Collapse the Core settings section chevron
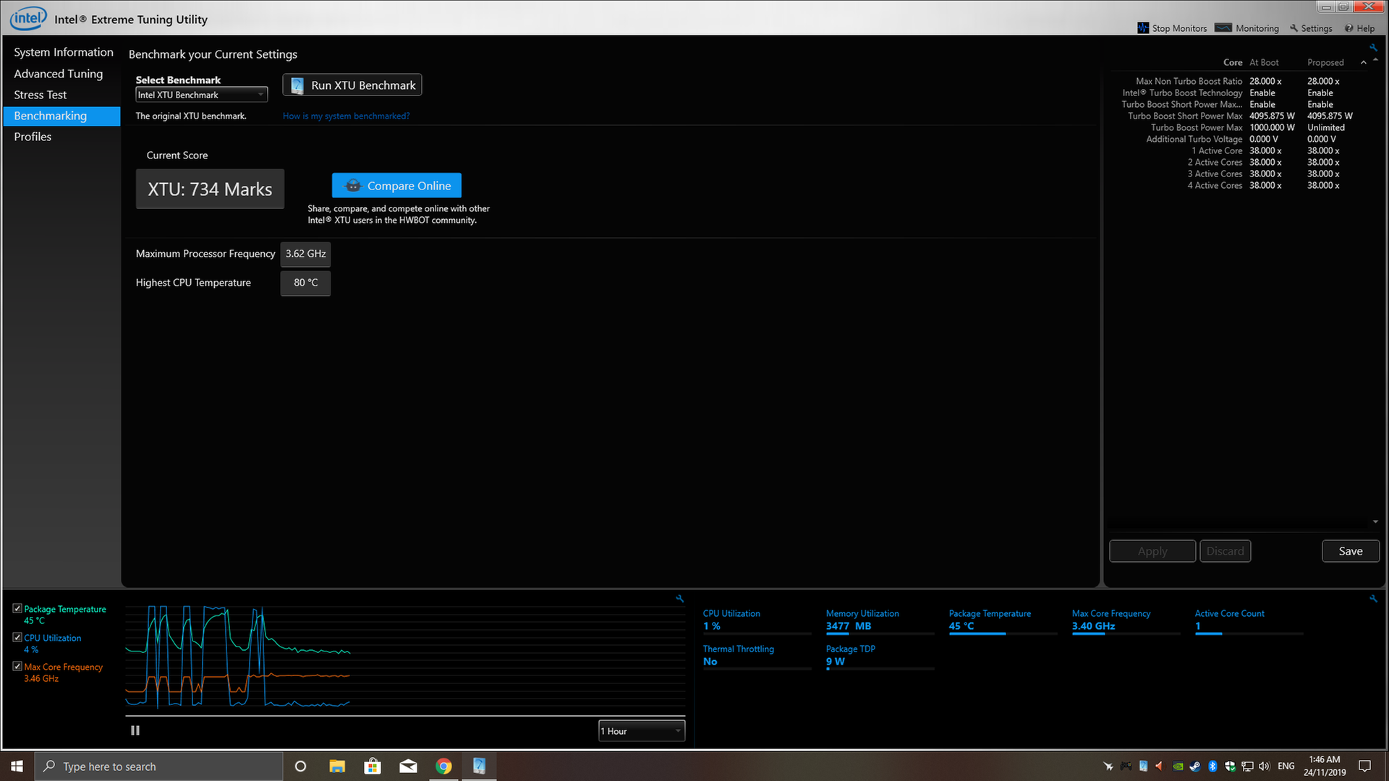Image resolution: width=1389 pixels, height=781 pixels. [1363, 63]
